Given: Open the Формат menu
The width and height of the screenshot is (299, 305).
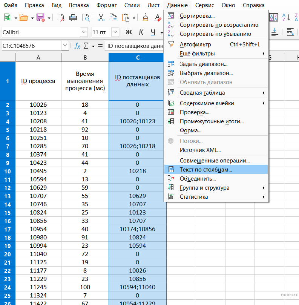Looking at the screenshot, I should [x=107, y=5].
